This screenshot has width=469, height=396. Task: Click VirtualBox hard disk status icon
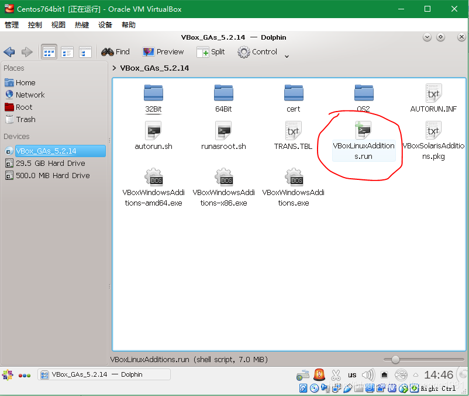[x=303, y=388]
